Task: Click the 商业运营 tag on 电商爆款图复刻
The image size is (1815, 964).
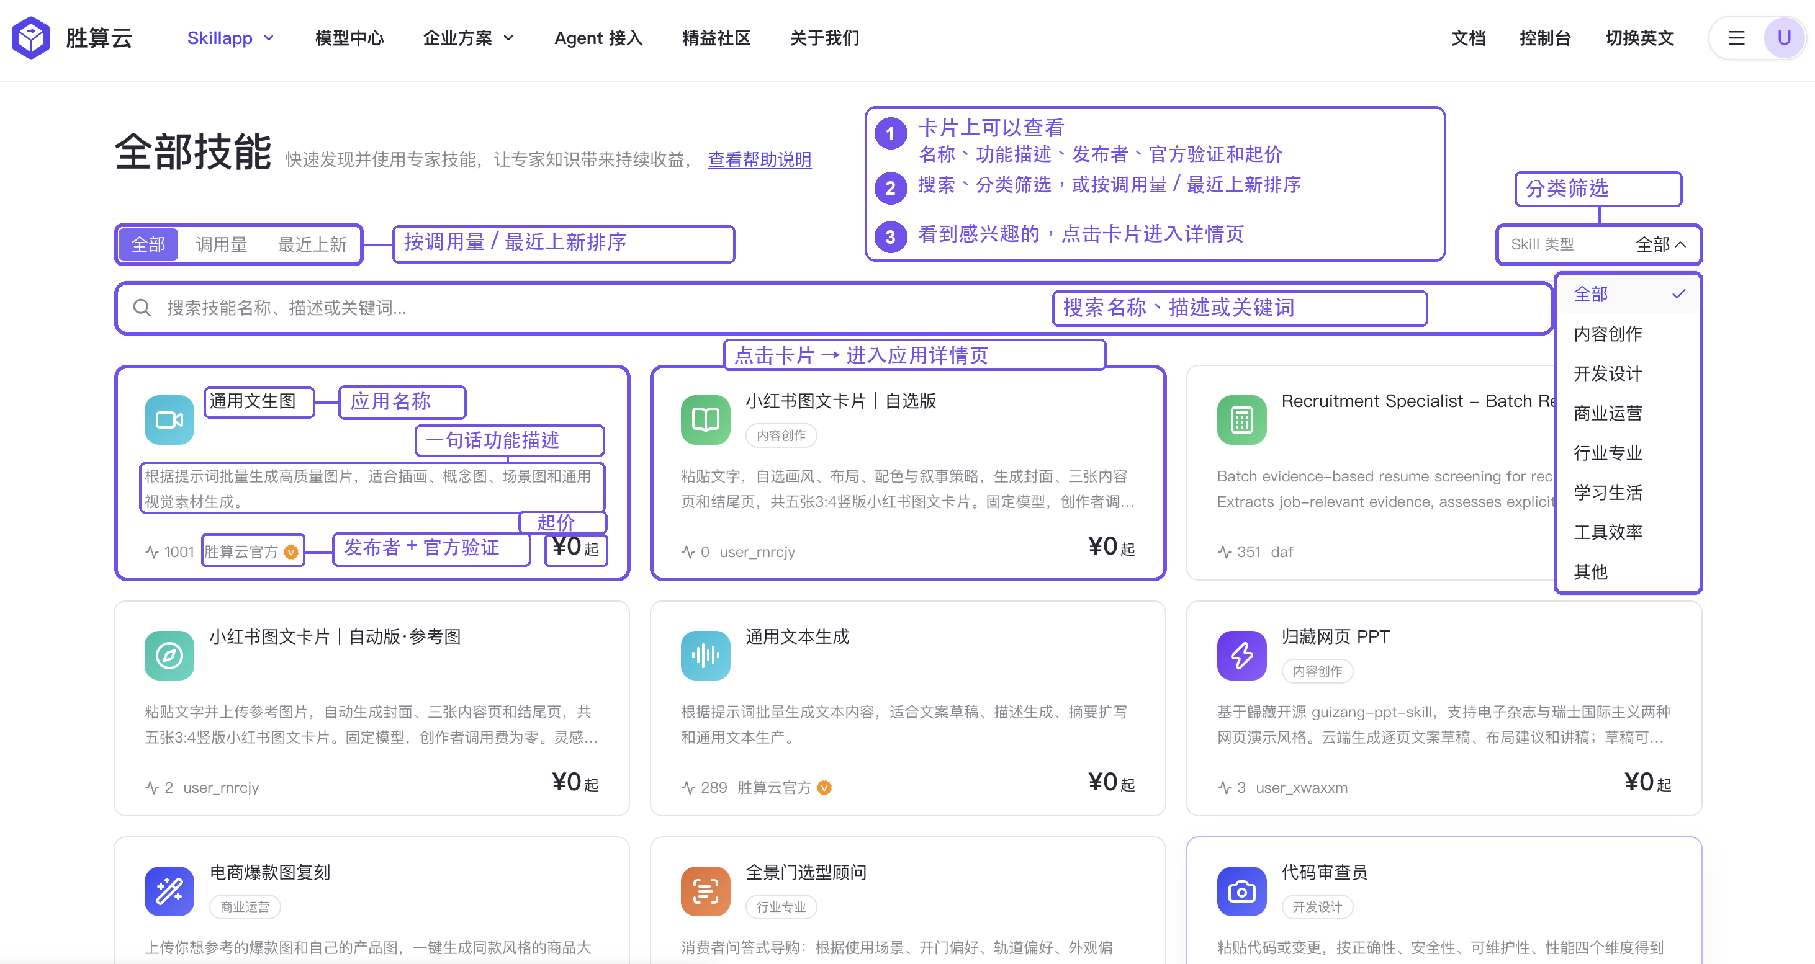Action: click(245, 907)
